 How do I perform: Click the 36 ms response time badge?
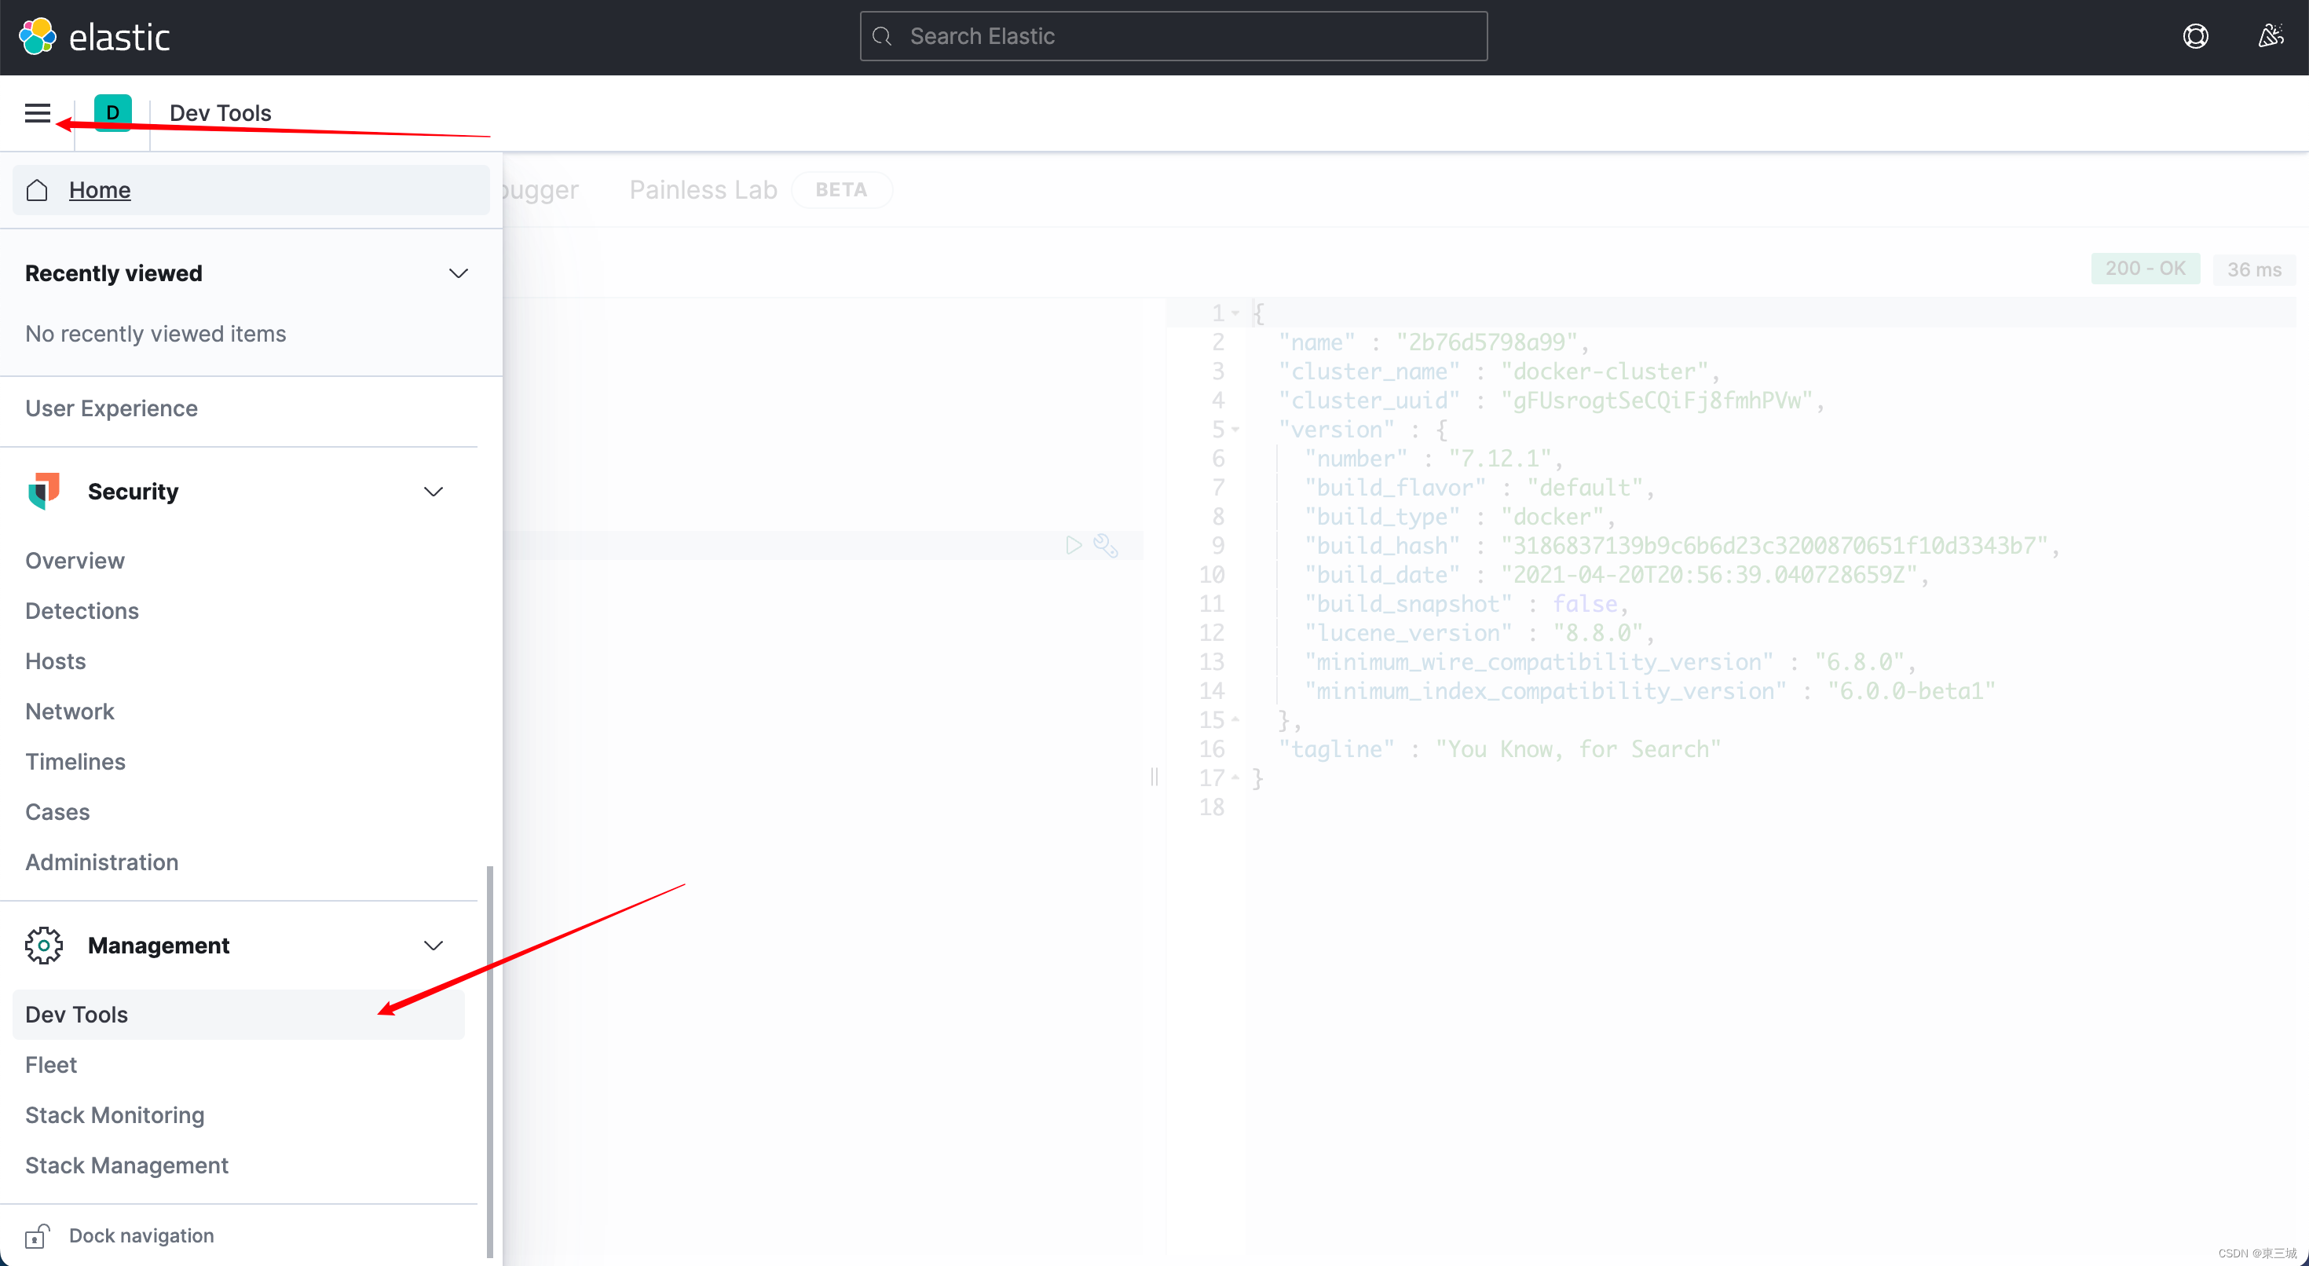2253,269
